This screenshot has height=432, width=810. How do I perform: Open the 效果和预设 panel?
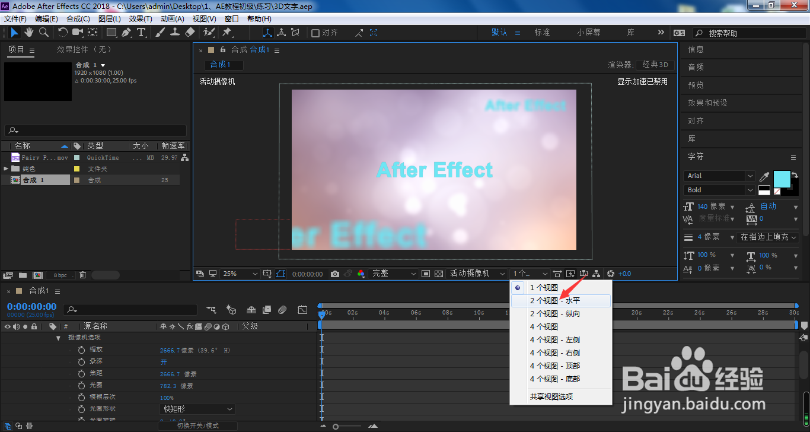tap(707, 103)
